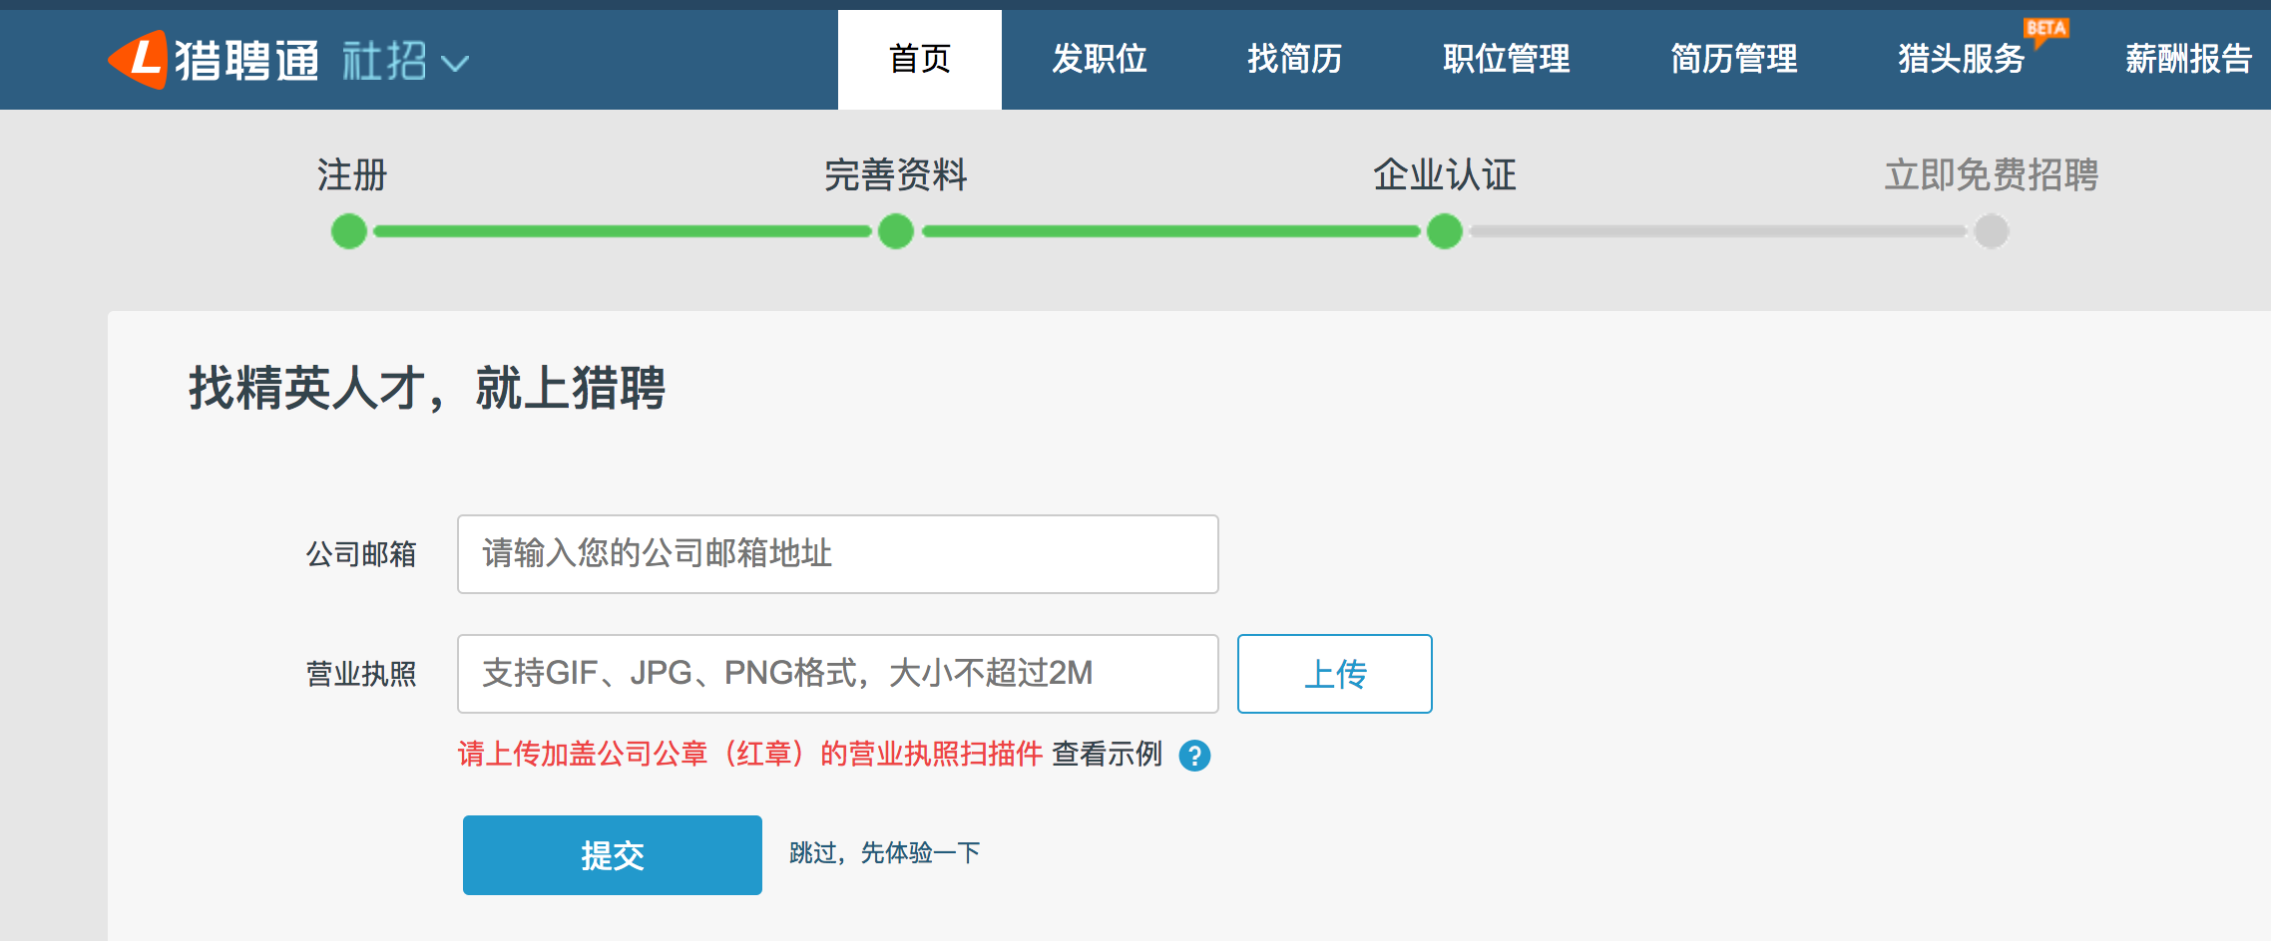Open 简历管理 navigation item
This screenshot has width=2271, height=941.
(x=1733, y=59)
